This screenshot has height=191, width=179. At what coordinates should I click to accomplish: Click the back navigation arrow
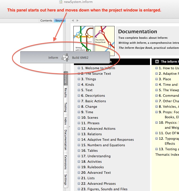point(73,20)
